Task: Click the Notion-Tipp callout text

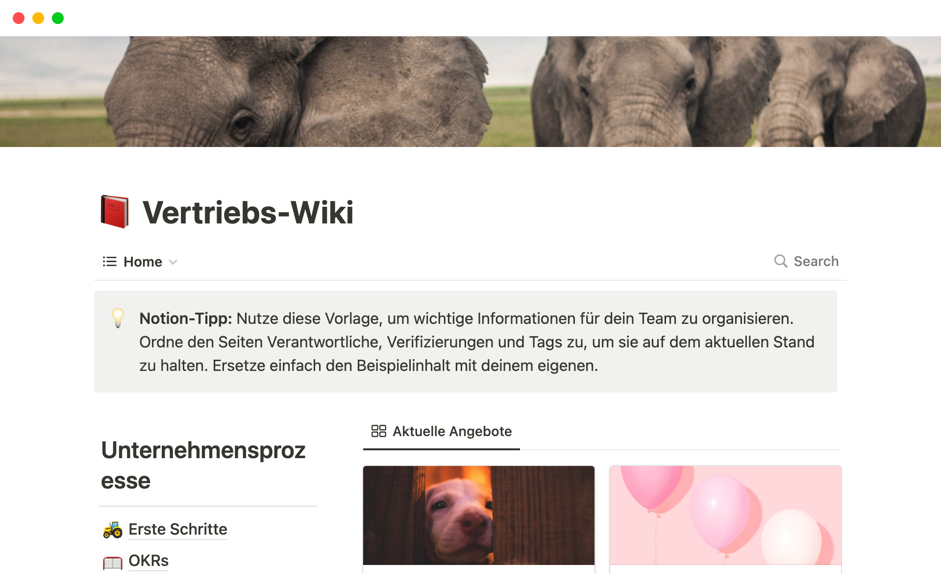Action: pyautogui.click(x=477, y=342)
